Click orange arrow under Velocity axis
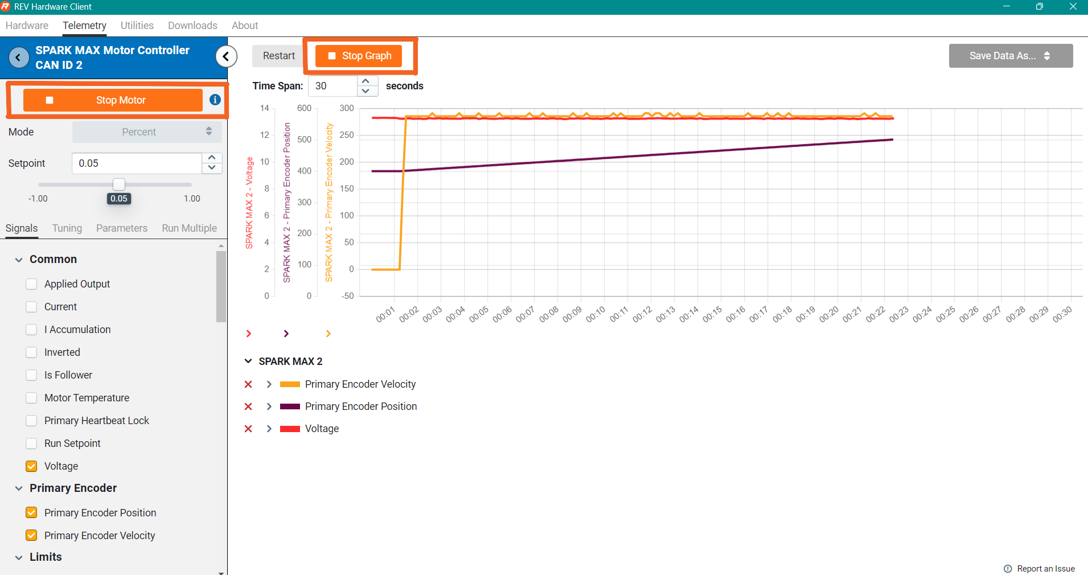Image resolution: width=1088 pixels, height=575 pixels. pos(328,334)
